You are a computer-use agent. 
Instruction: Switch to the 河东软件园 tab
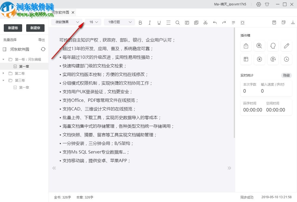[61, 12]
